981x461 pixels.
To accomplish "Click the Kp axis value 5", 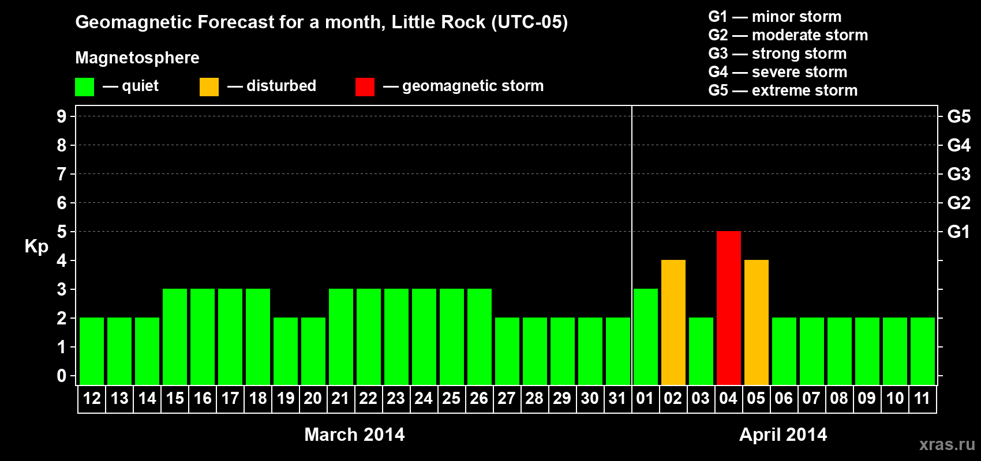I will click(62, 232).
